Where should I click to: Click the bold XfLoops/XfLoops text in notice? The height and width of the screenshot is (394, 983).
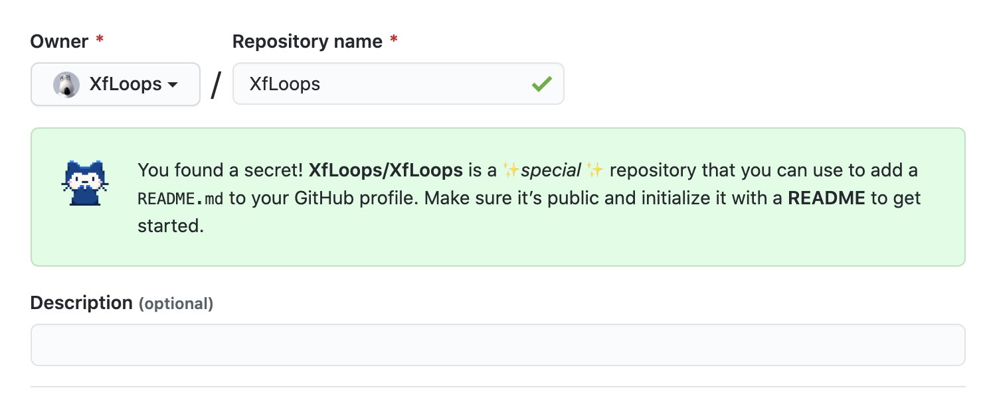[x=386, y=170]
